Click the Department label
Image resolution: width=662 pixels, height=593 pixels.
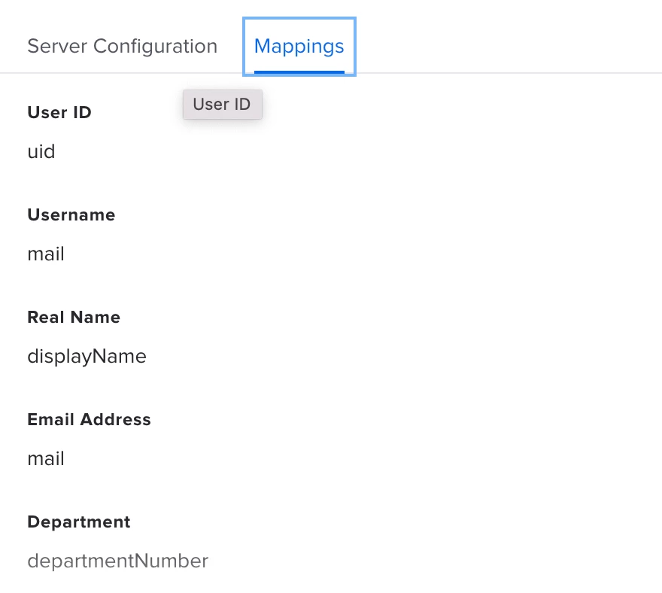point(79,522)
